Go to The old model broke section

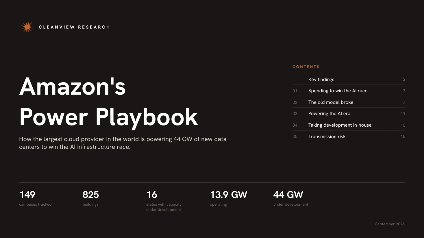(x=349, y=102)
